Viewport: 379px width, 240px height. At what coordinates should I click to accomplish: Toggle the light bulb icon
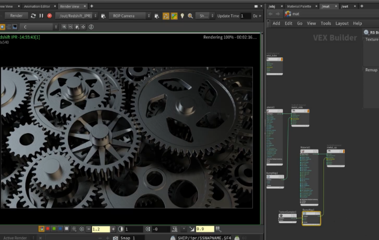pos(182,16)
